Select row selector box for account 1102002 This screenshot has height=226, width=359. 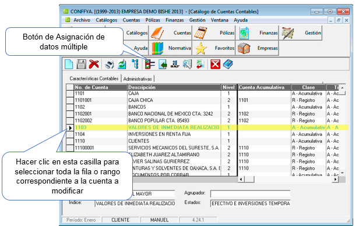70,121
